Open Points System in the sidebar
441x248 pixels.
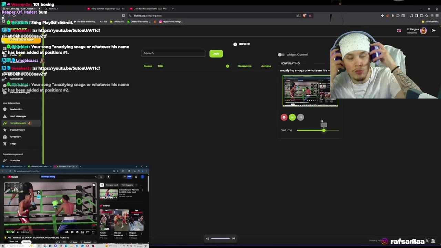coord(17,130)
